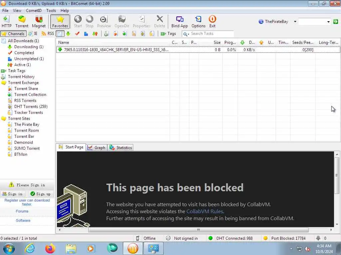341x255 pixels.
Task: Open the search magnifier dropdown in Search Tasks
Action: point(186,34)
